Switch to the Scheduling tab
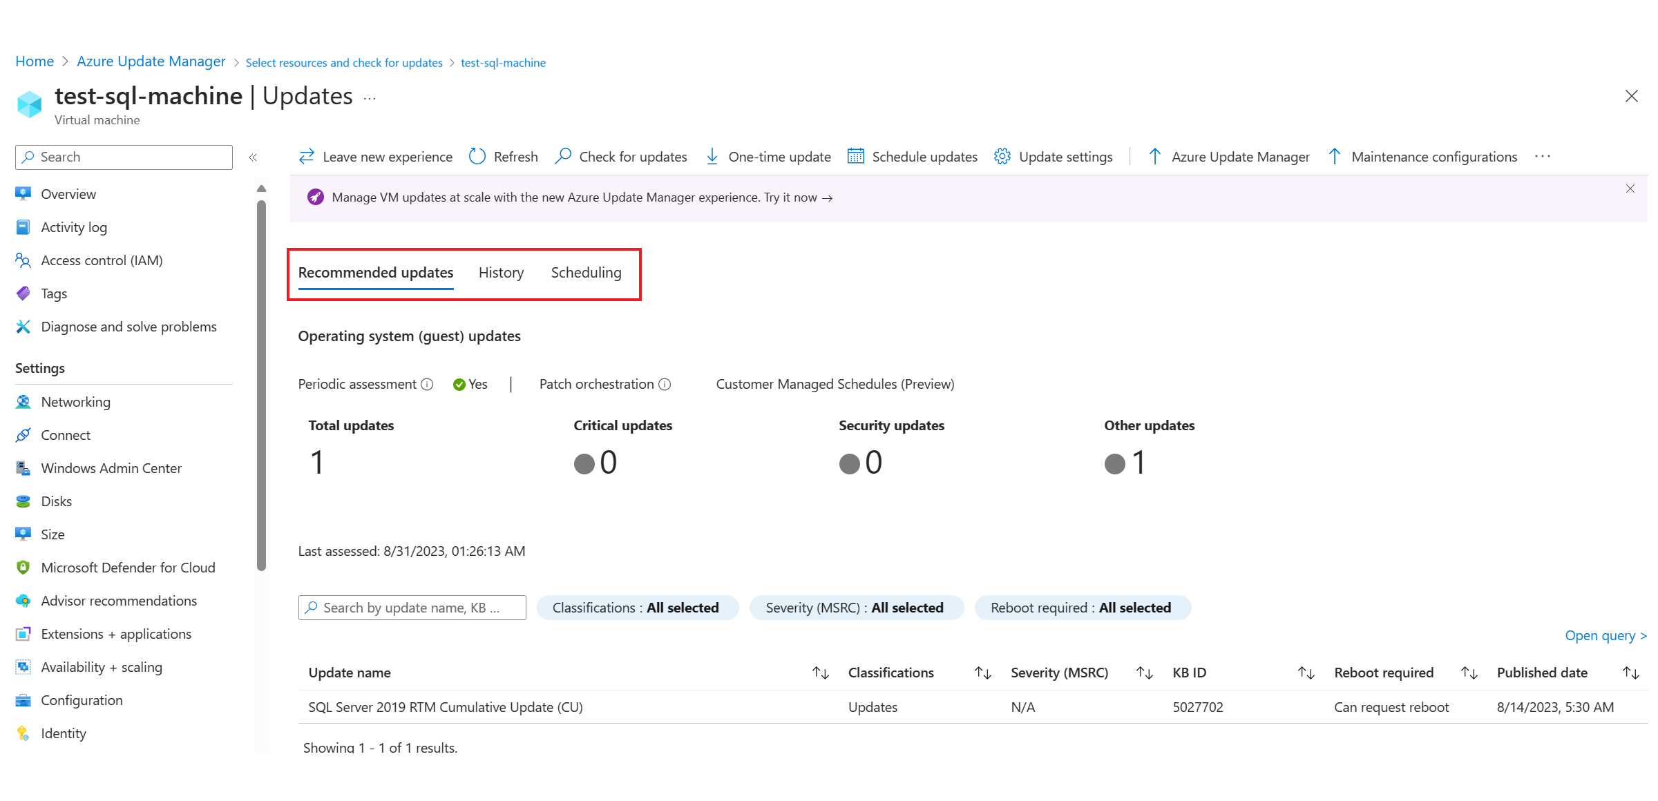The height and width of the screenshot is (801, 1658). pos(587,273)
